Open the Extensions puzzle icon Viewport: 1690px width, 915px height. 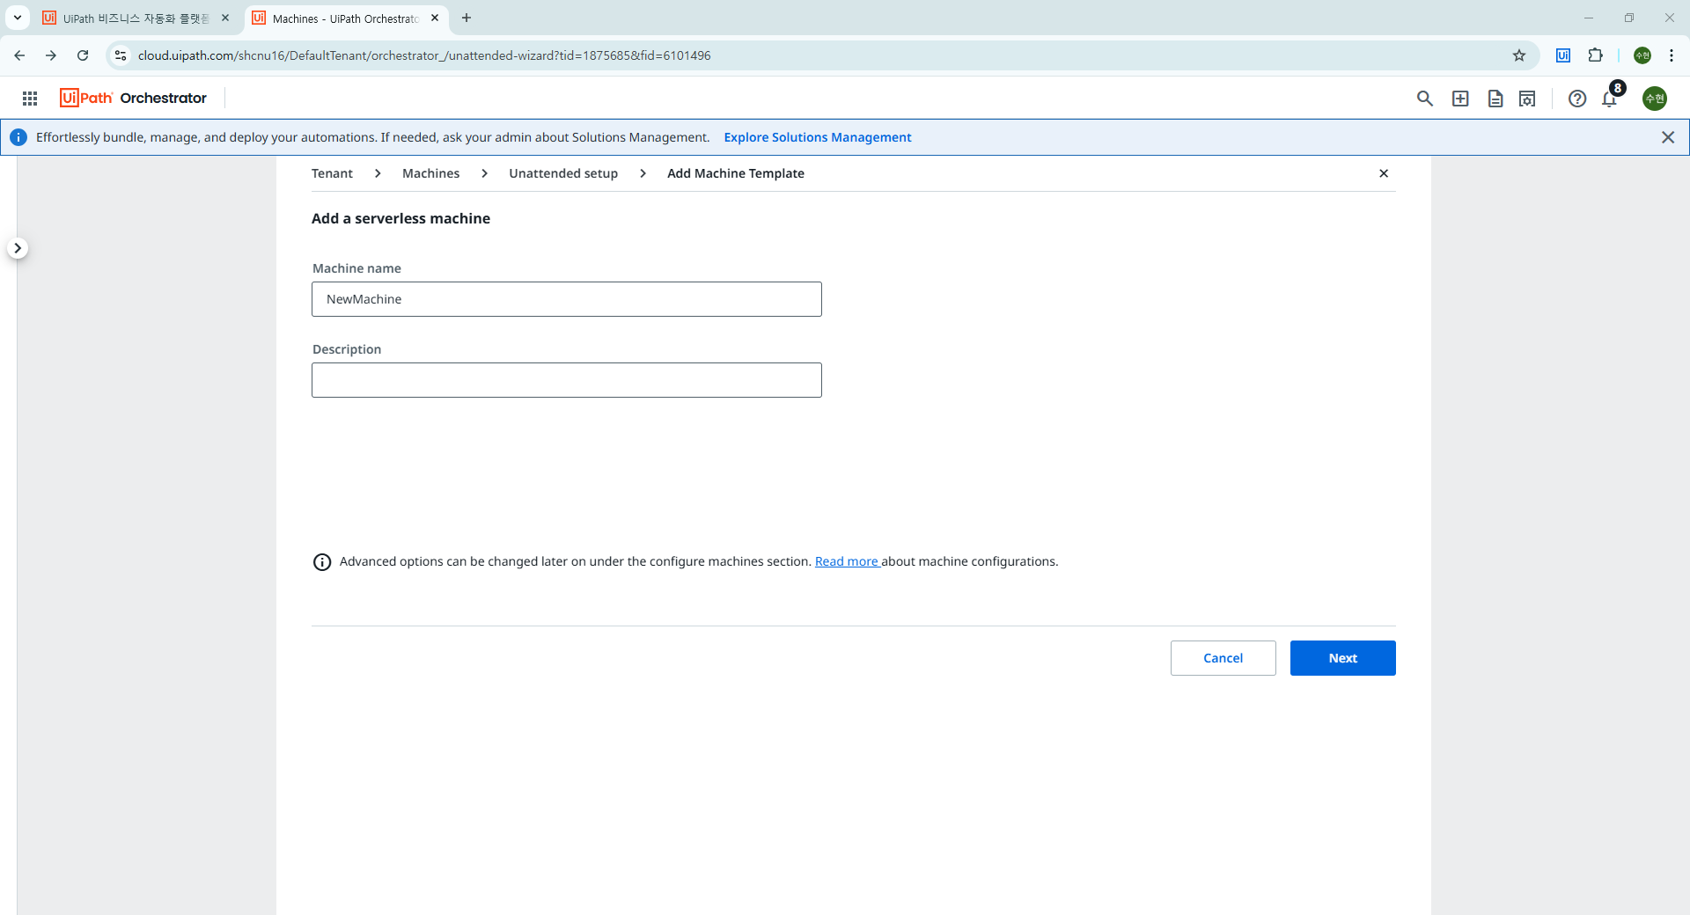pos(1595,55)
